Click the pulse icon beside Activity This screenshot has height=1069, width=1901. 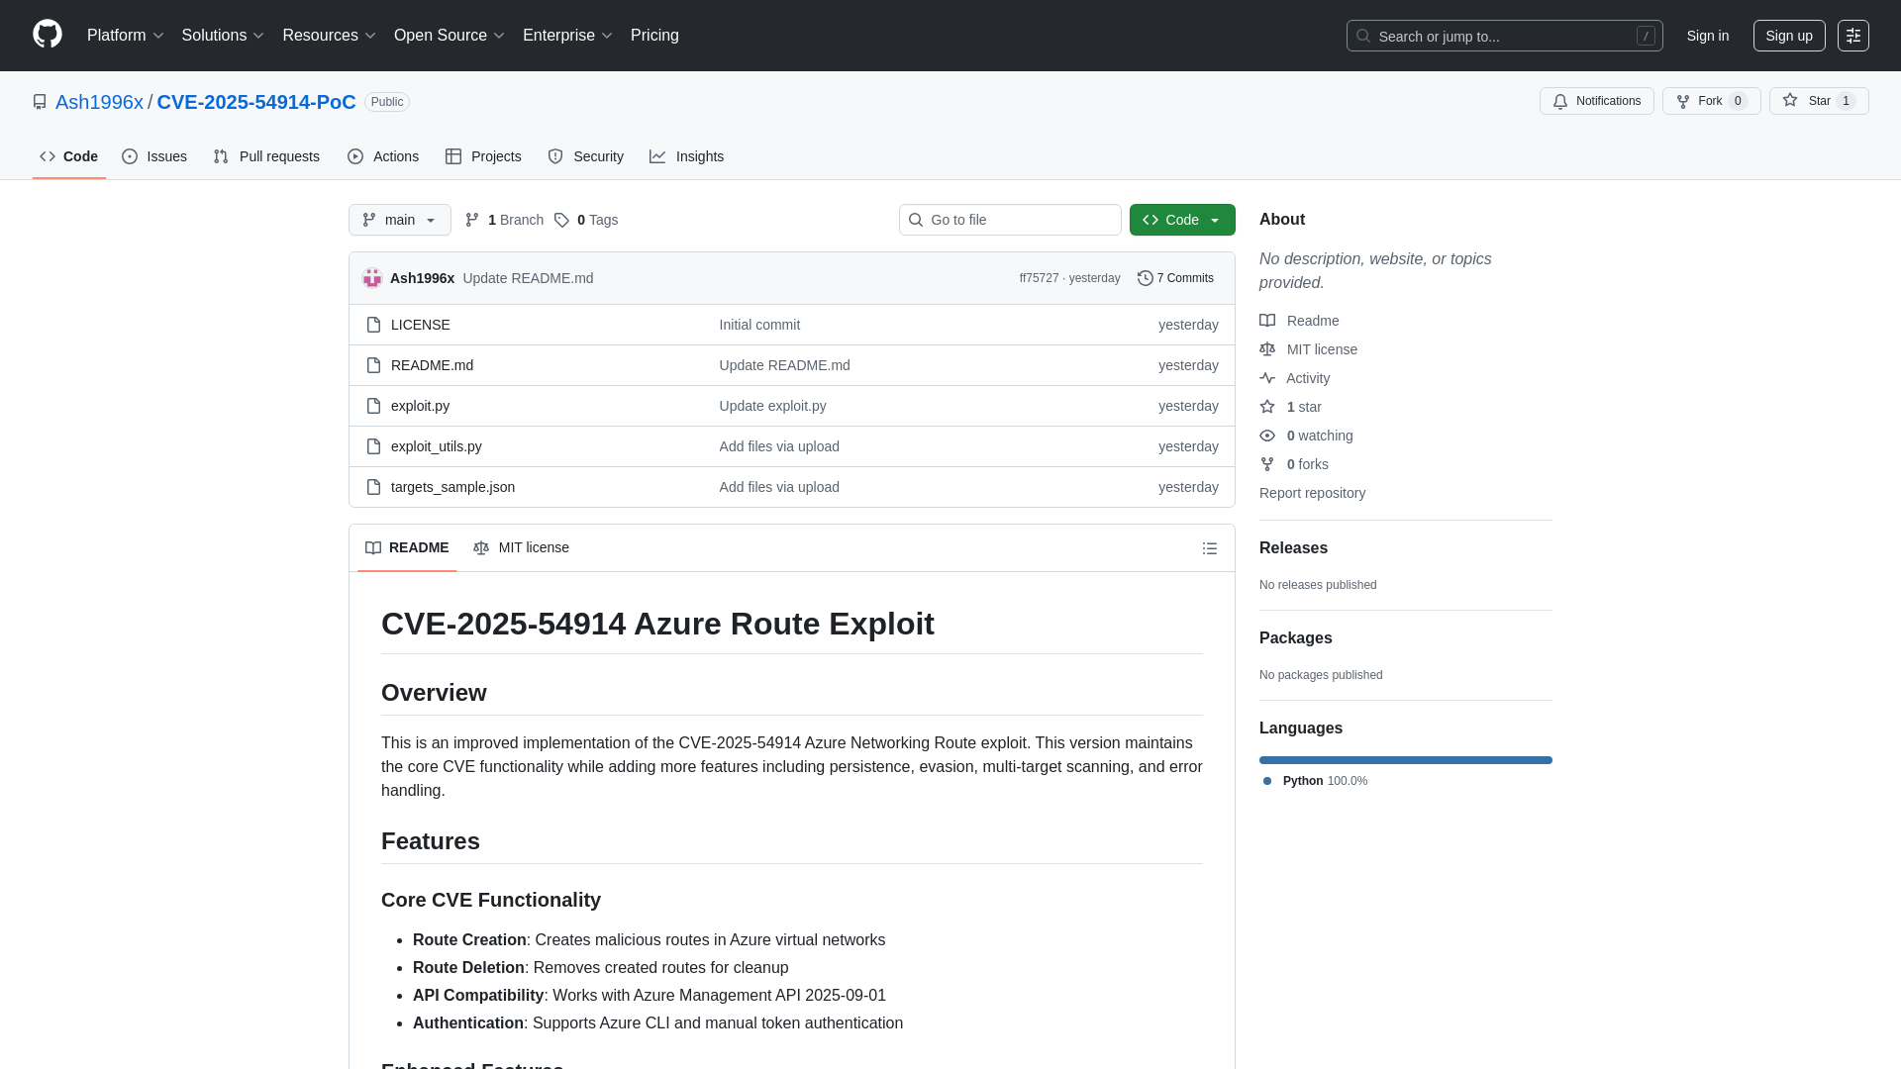pos(1267,378)
